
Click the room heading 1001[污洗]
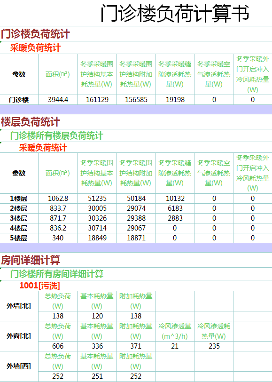[x=39, y=286]
